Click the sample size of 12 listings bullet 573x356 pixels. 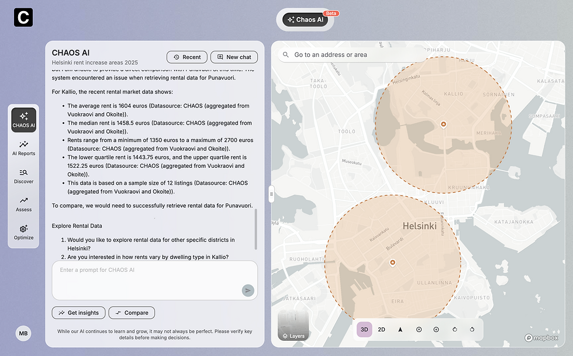157,187
